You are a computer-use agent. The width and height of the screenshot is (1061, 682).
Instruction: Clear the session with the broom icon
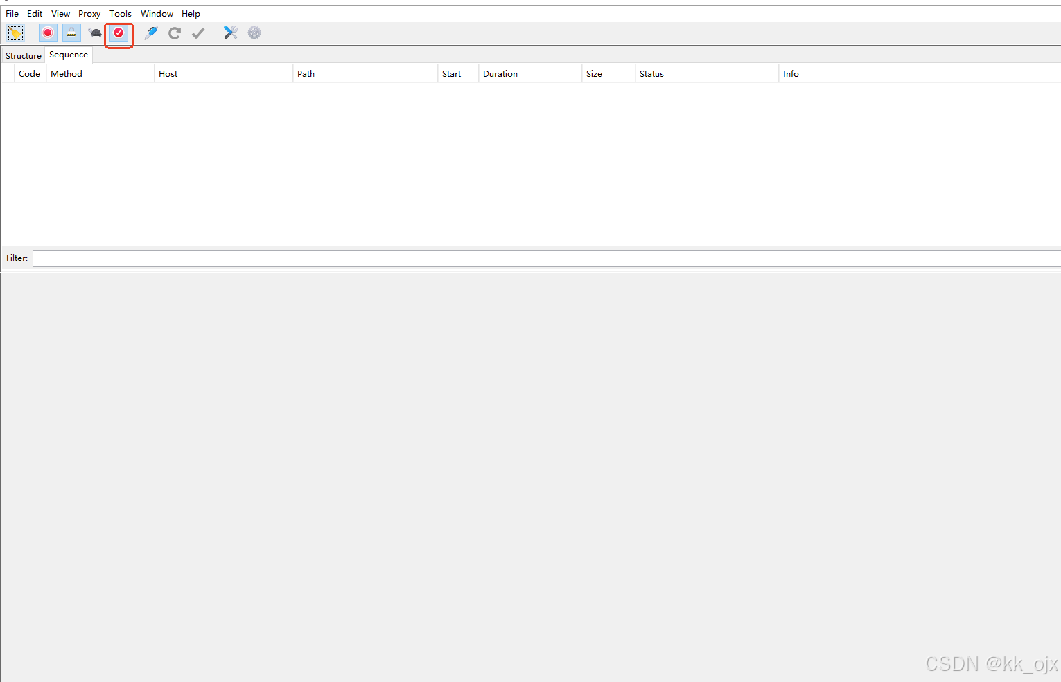coord(15,33)
